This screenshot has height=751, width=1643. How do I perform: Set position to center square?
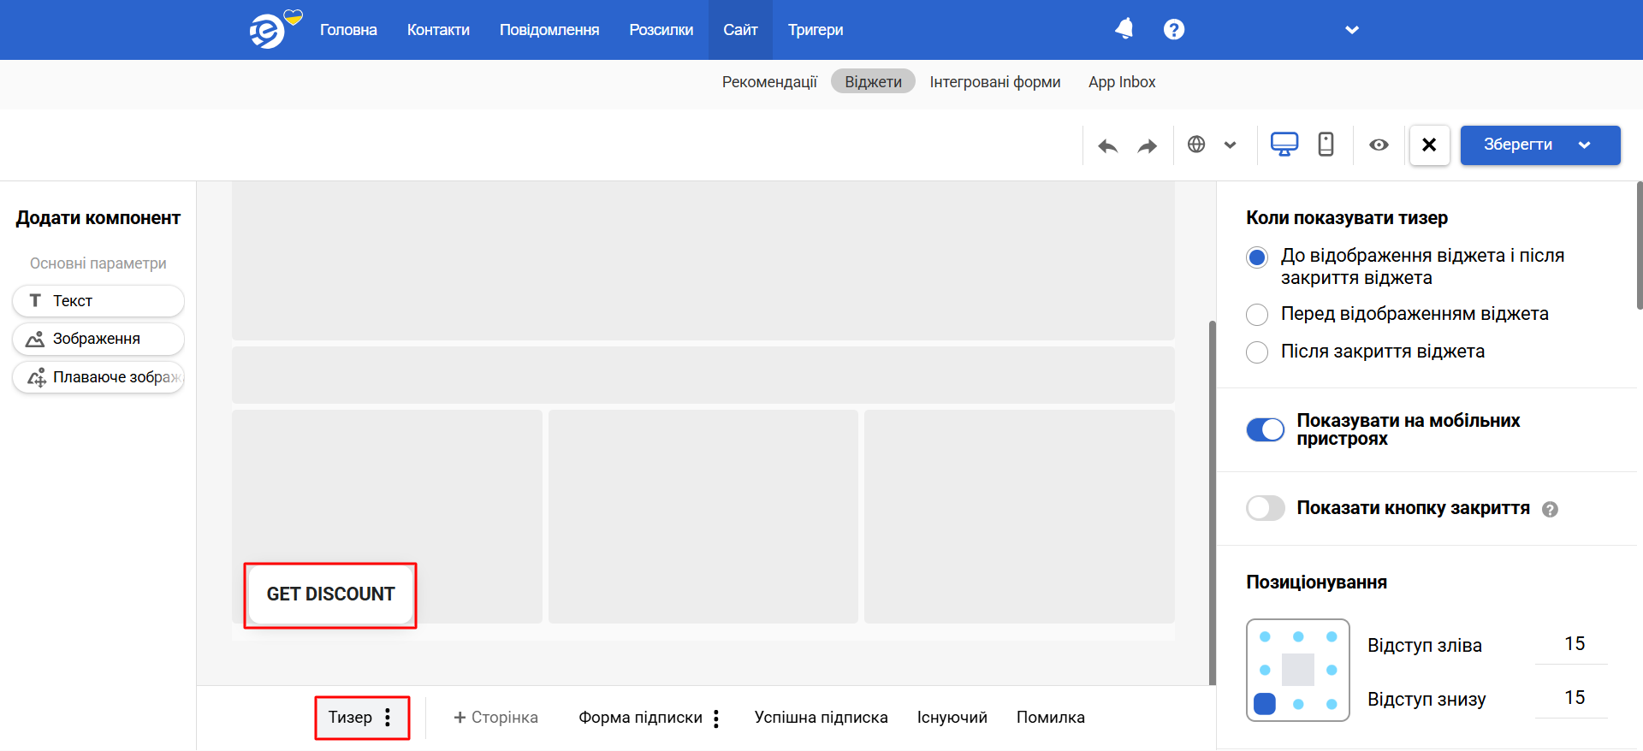click(1298, 670)
